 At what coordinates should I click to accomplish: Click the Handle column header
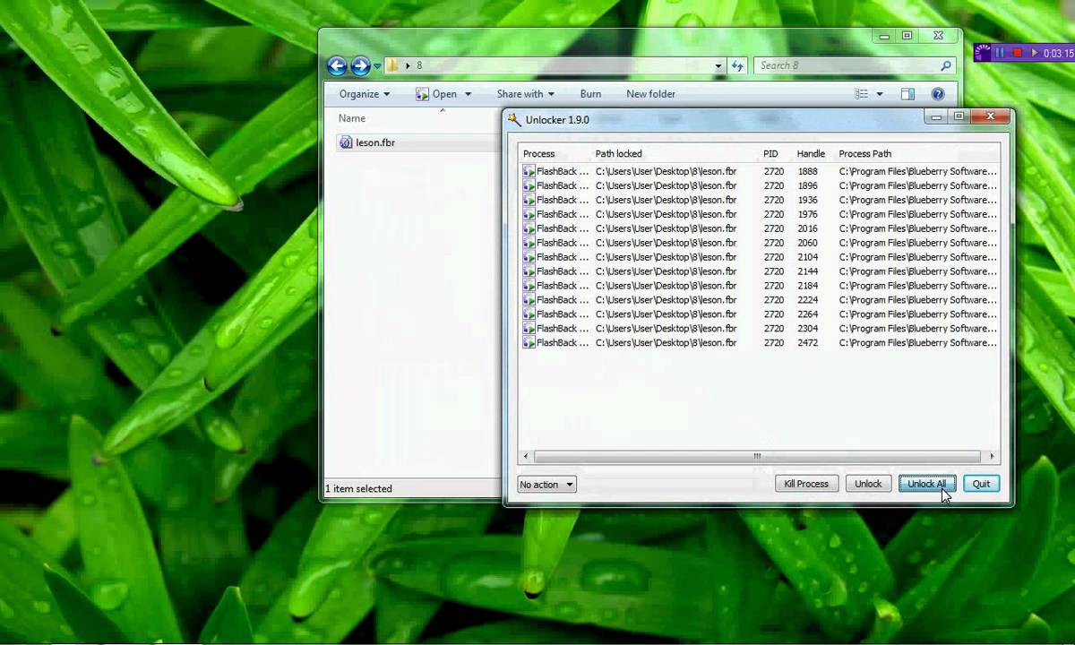coord(811,153)
